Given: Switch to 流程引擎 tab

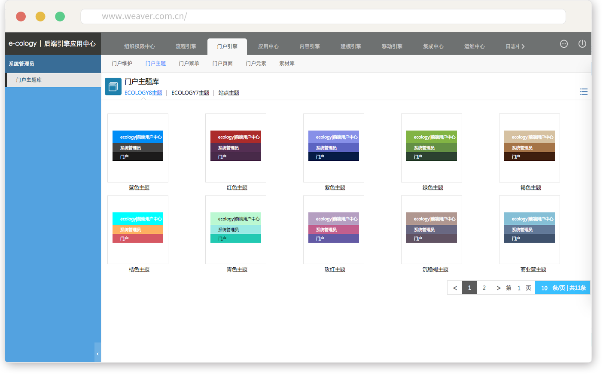Looking at the screenshot, I should (x=186, y=46).
